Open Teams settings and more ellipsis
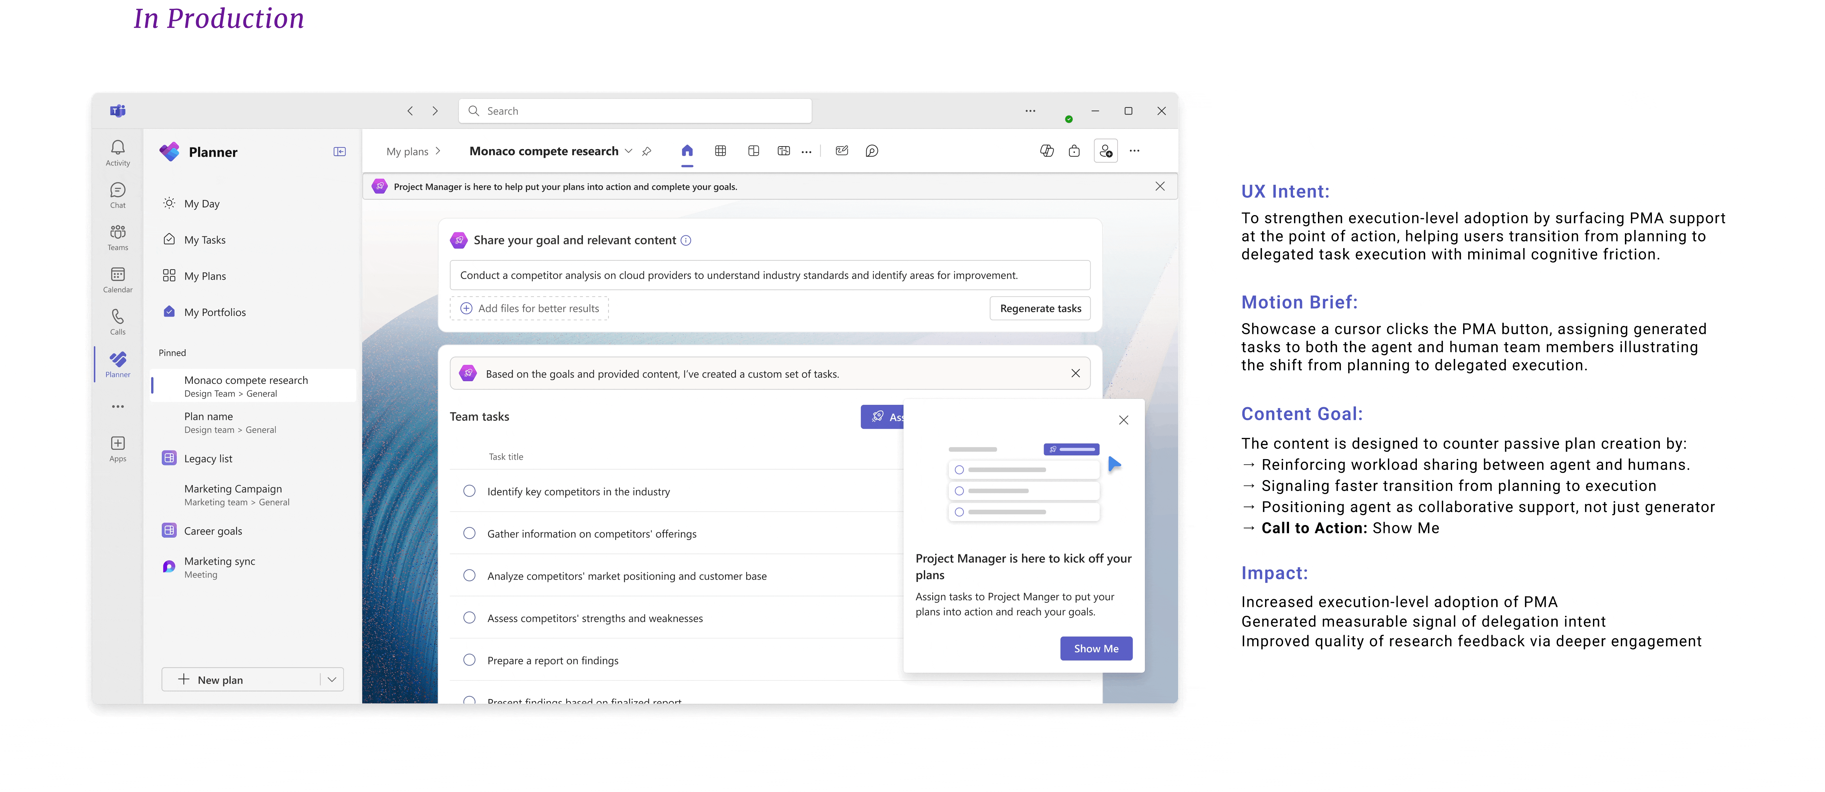 pyautogui.click(x=1030, y=111)
